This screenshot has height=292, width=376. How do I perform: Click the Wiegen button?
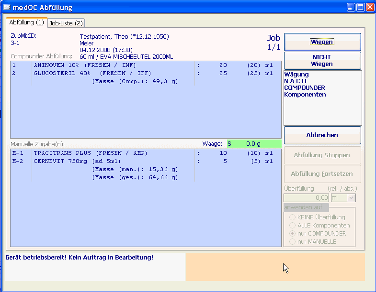pos(322,42)
